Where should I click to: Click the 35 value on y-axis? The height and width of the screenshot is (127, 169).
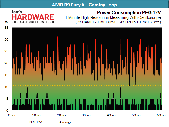[6, 28]
